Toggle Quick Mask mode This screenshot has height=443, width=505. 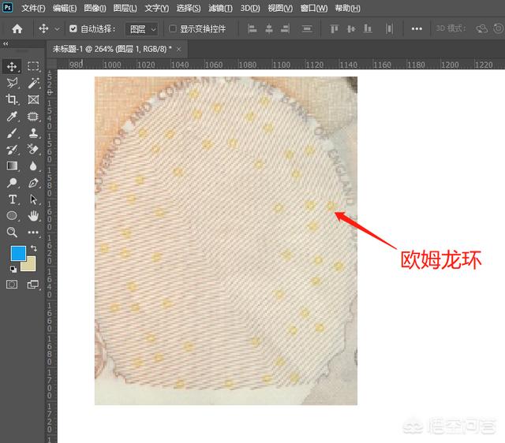click(12, 285)
